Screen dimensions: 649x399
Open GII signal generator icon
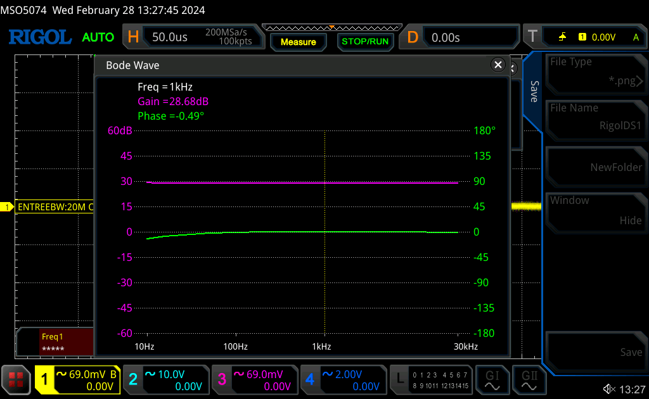(529, 380)
